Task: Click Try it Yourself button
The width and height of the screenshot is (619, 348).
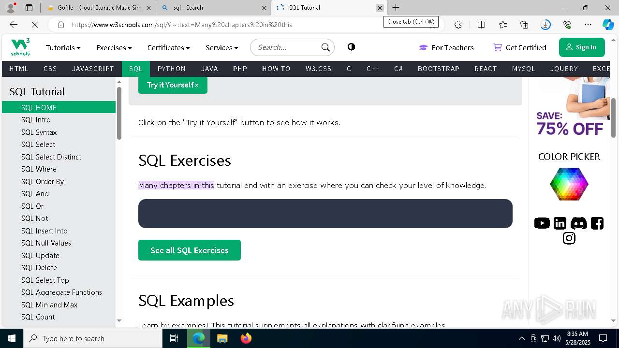Action: point(173,85)
